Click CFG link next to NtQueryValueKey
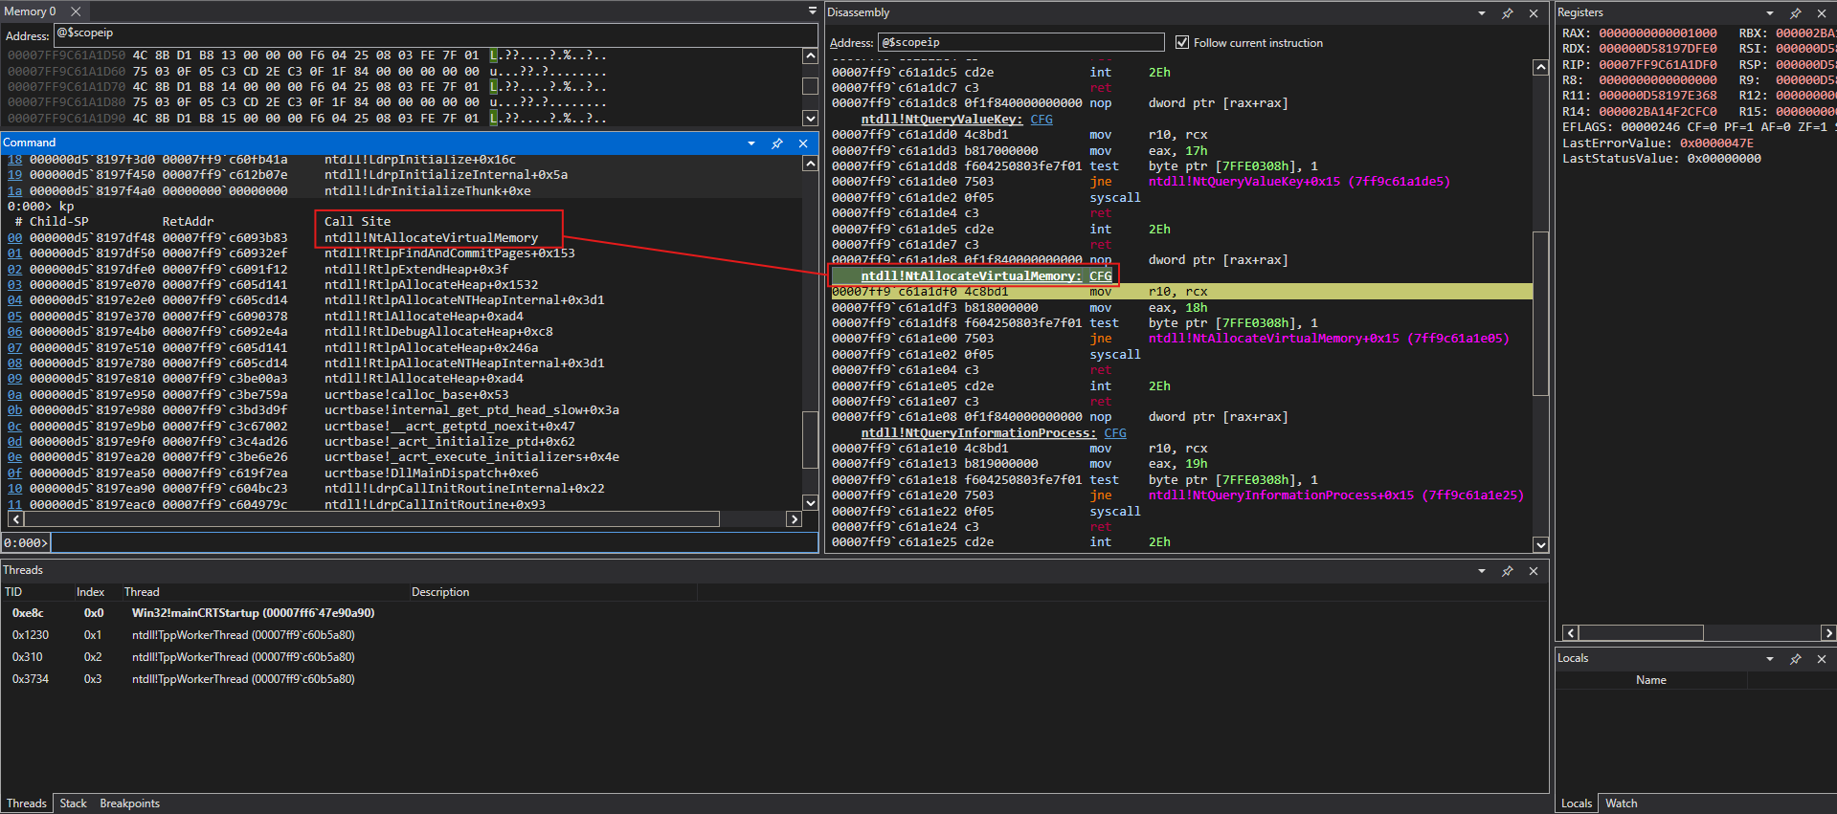Image resolution: width=1837 pixels, height=814 pixels. coord(1042,120)
